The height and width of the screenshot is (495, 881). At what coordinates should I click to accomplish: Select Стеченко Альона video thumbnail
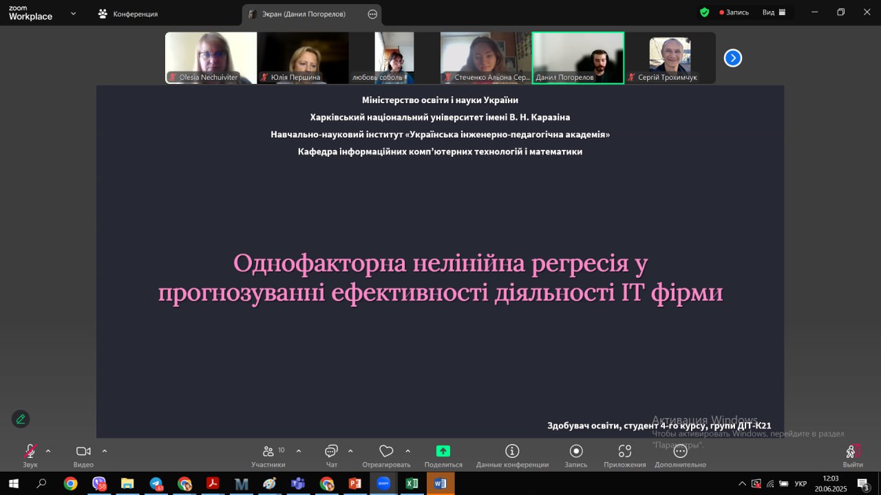click(x=486, y=58)
